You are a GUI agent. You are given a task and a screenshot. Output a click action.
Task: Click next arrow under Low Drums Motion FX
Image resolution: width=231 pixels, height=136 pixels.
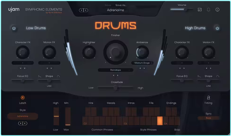click(51, 68)
